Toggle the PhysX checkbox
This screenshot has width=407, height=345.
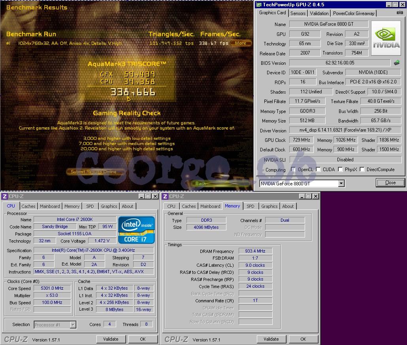340,170
